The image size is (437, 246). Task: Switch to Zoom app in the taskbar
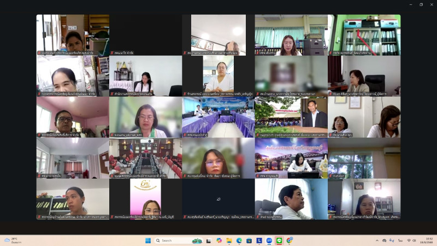(269, 241)
